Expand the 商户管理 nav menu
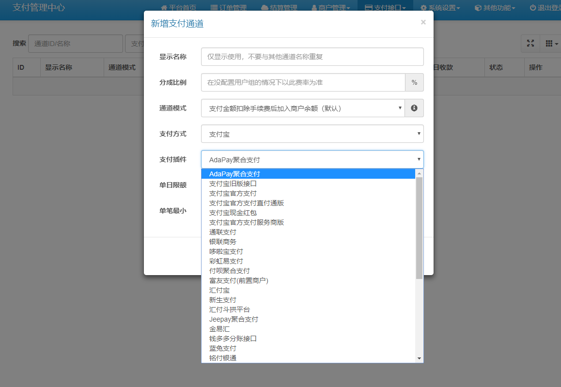The image size is (561, 387). (330, 8)
